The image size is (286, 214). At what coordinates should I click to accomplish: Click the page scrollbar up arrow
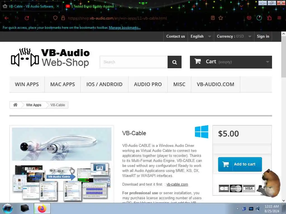[x=284, y=34]
